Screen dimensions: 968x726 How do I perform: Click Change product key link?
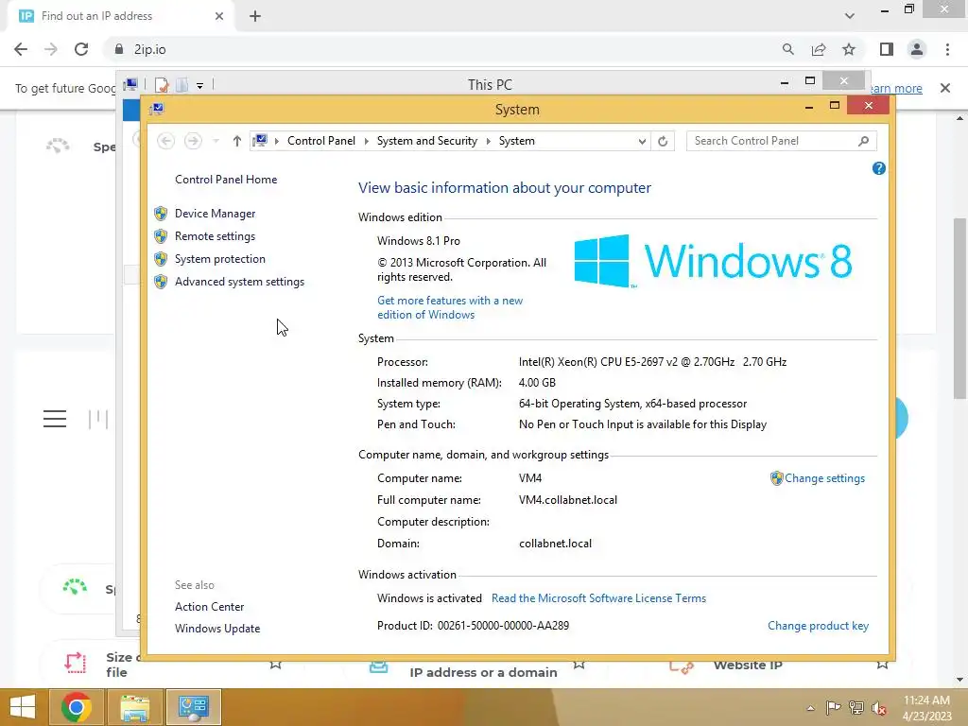(x=818, y=626)
